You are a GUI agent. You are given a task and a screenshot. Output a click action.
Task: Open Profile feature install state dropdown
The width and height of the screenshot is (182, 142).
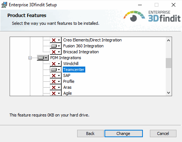(x=56, y=81)
